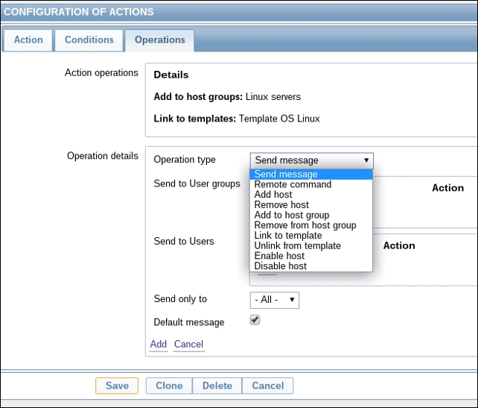Image resolution: width=478 pixels, height=408 pixels.
Task: Select Link to template option
Action: [x=287, y=236]
